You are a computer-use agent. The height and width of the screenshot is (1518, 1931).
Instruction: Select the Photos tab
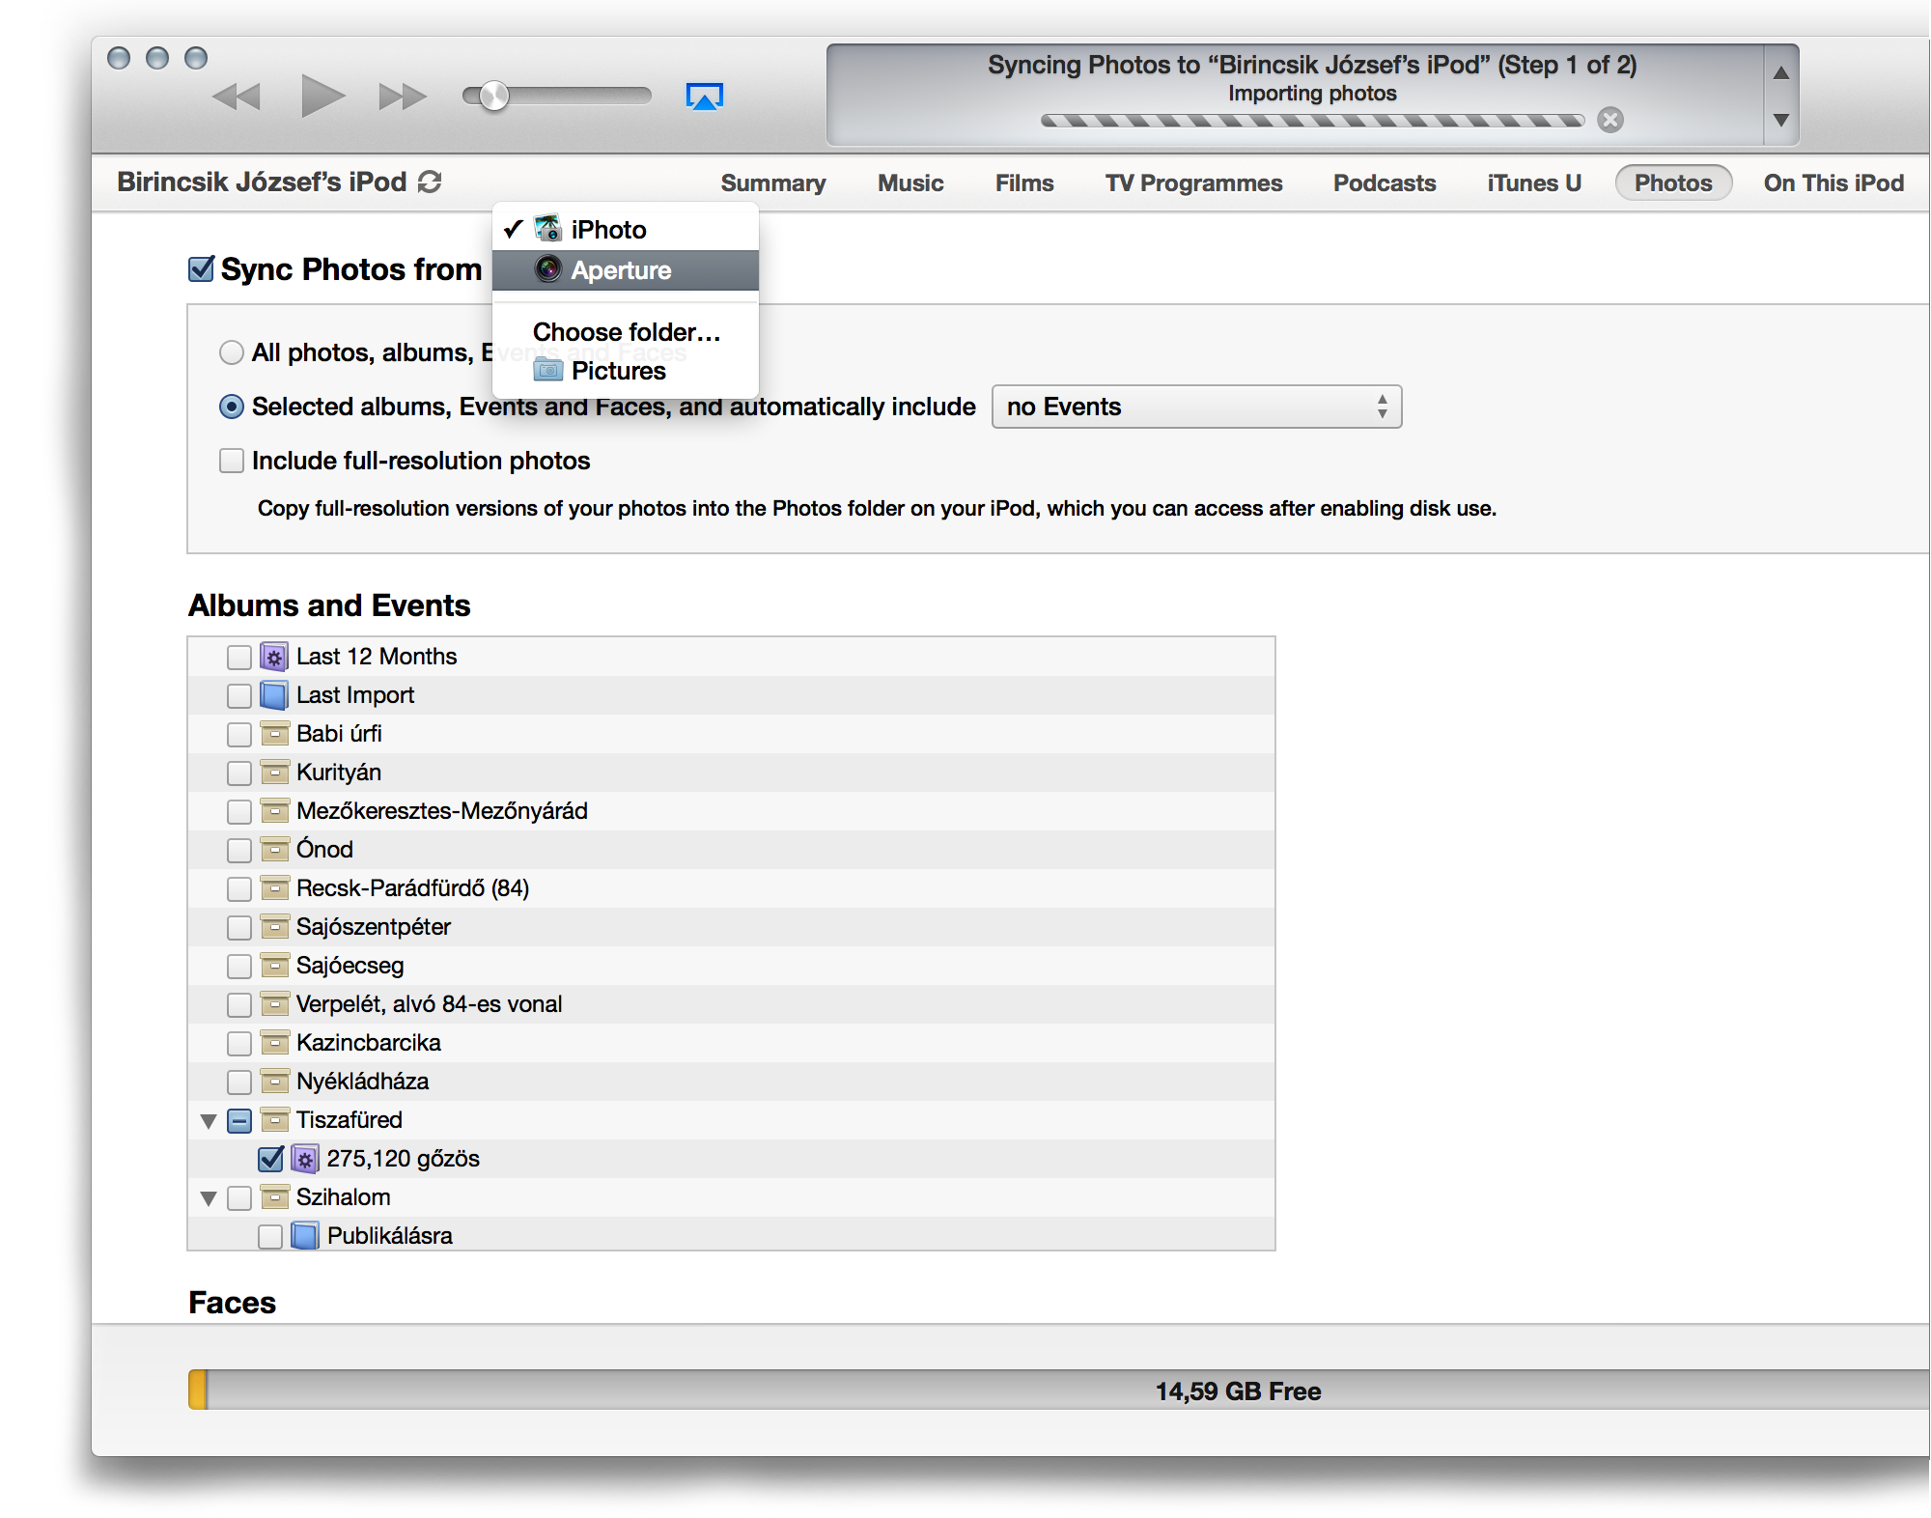1673,183
